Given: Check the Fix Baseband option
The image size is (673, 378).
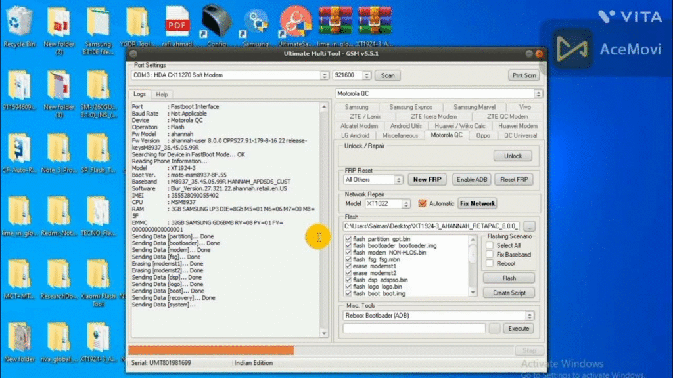Looking at the screenshot, I should click(490, 255).
